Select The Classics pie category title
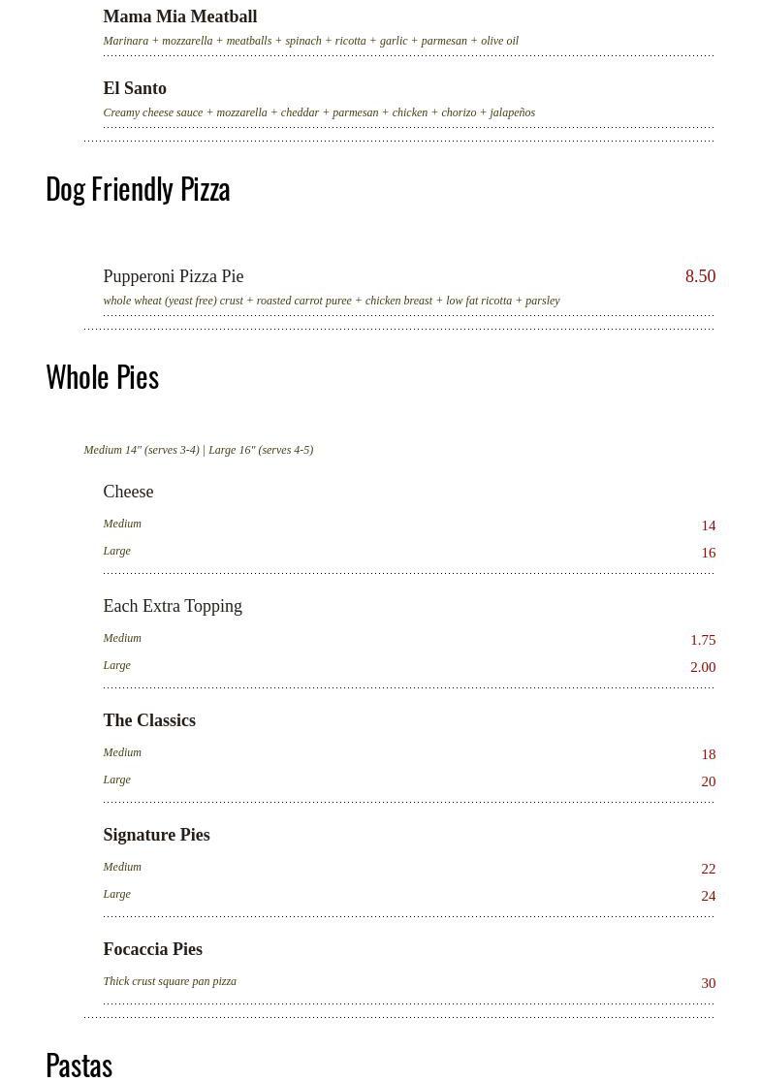Image resolution: width=761 pixels, height=1082 pixels. tap(149, 720)
